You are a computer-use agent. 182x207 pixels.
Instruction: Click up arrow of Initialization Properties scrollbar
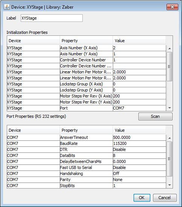[170, 49]
